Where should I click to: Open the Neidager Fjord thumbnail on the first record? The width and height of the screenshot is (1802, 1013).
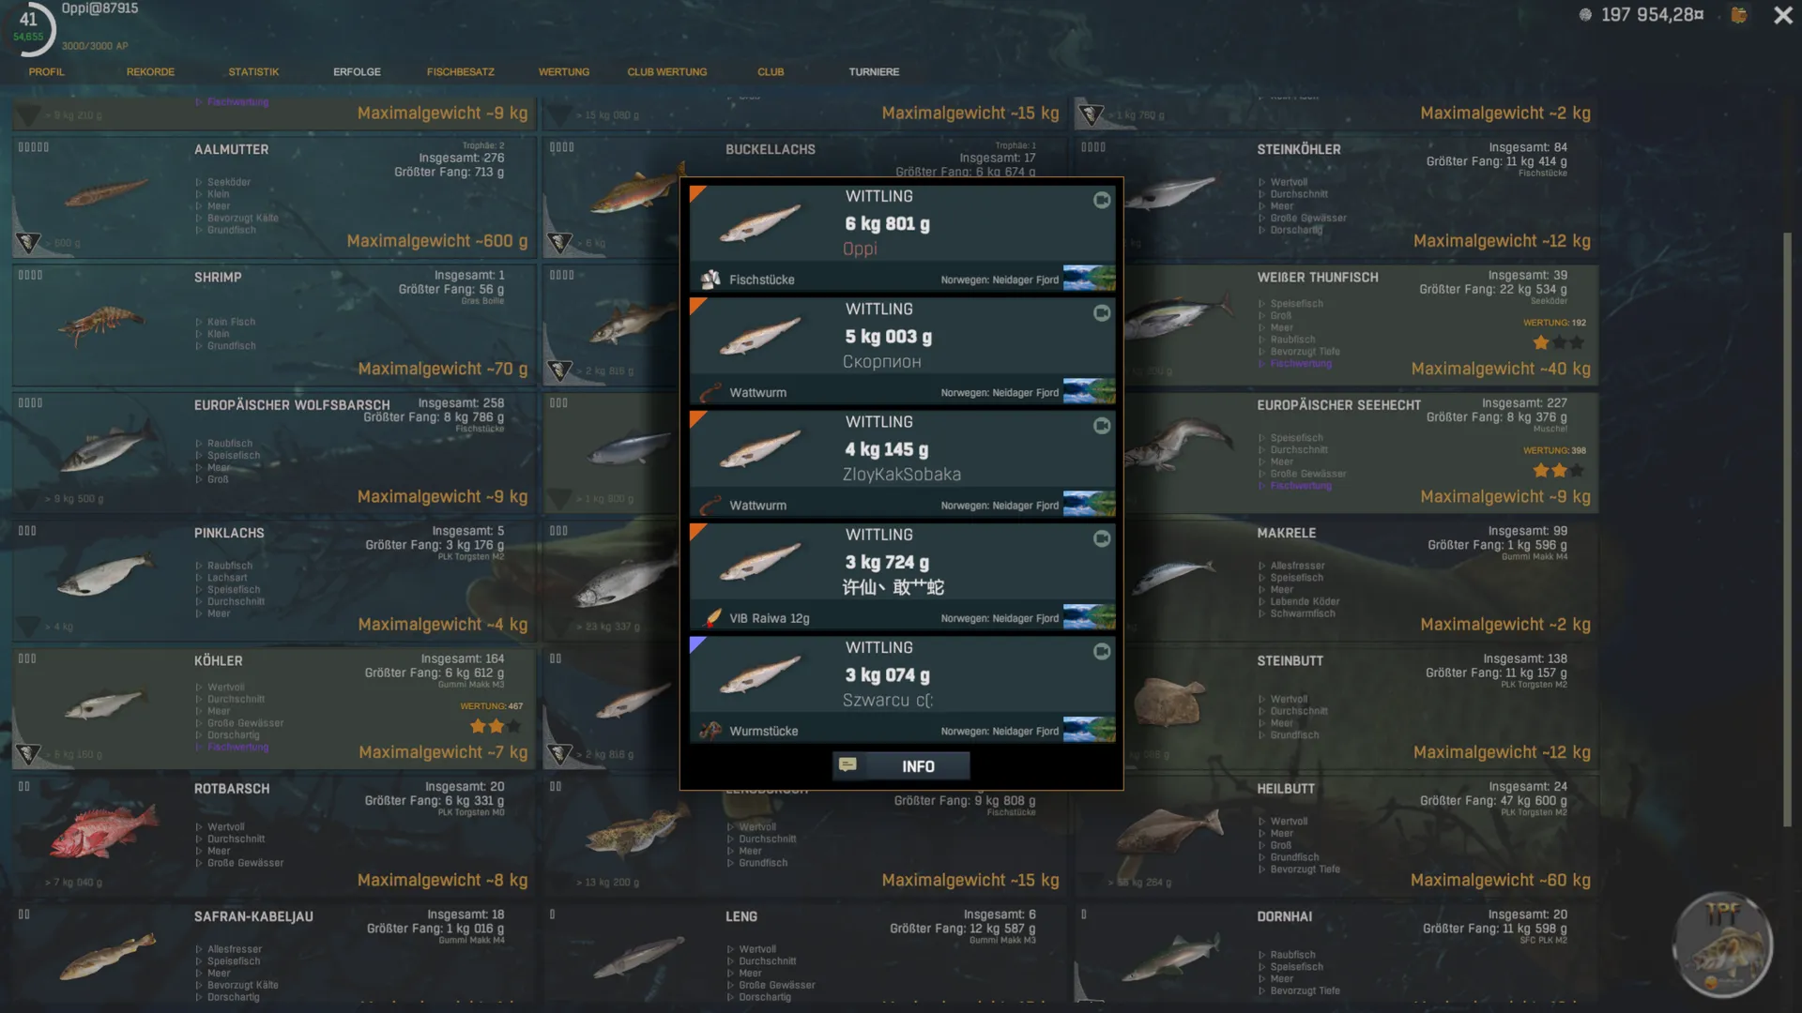(x=1089, y=280)
